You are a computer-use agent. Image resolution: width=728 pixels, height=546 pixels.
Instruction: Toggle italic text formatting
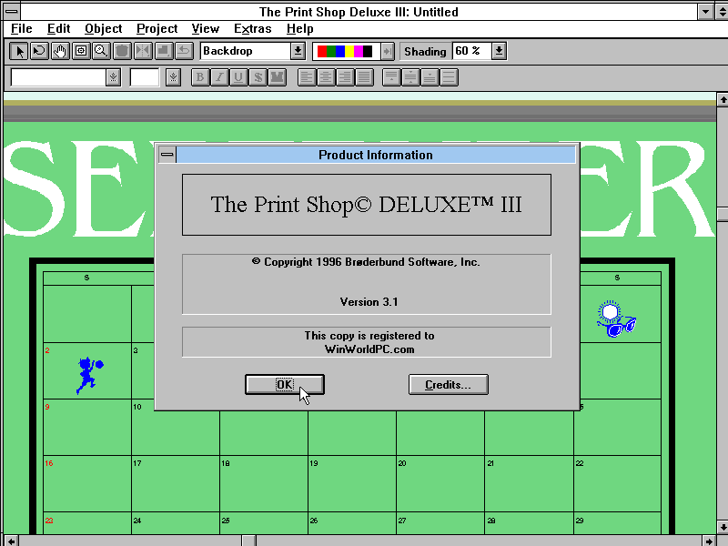[219, 77]
